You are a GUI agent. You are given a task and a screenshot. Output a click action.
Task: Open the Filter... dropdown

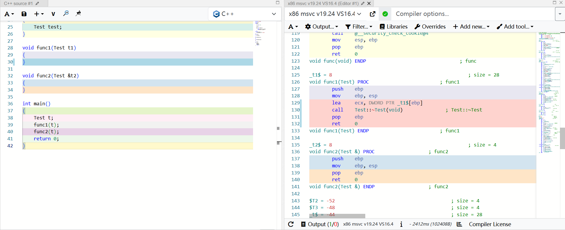tap(359, 26)
